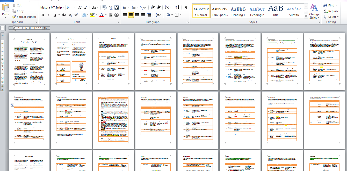
Task: Apply the Heading 2 style
Action: [x=257, y=11]
